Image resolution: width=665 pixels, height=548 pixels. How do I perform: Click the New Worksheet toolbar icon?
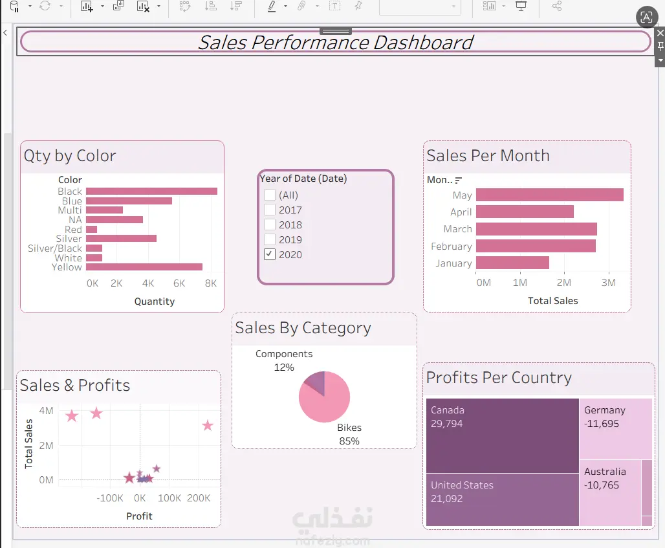point(87,6)
